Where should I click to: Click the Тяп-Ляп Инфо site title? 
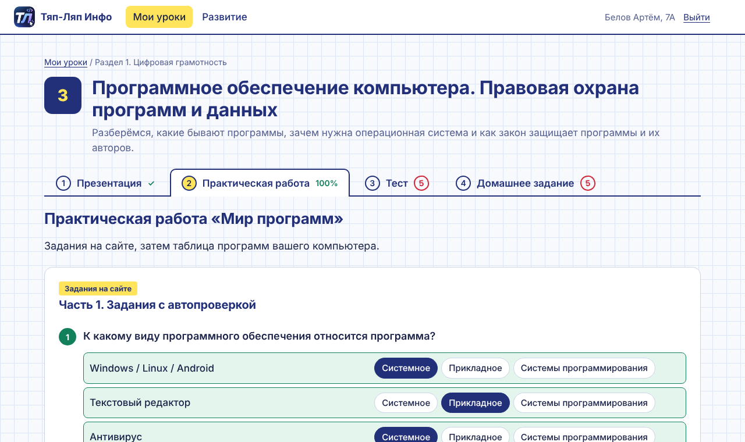click(x=76, y=17)
